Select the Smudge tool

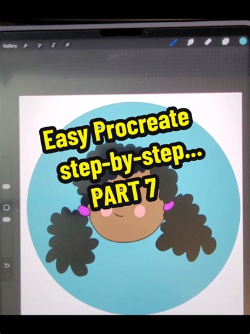pos(190,42)
